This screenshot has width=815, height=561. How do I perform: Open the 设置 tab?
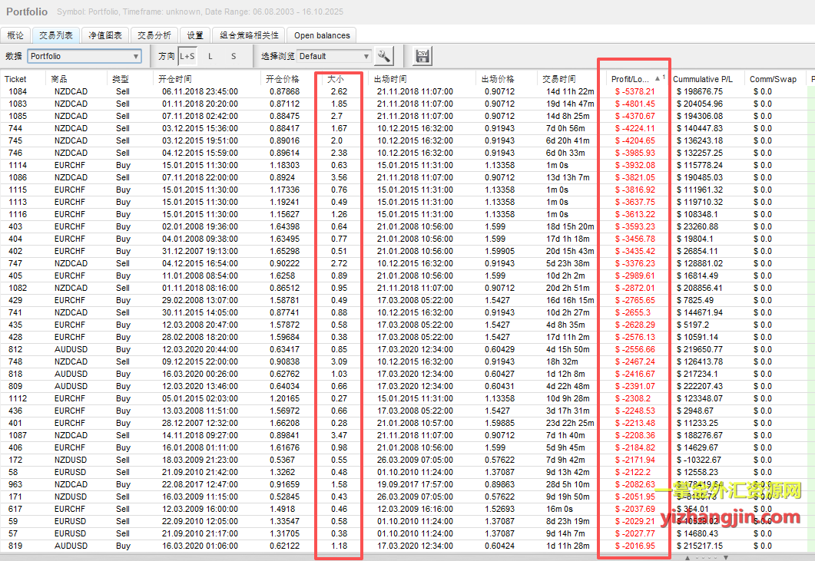pos(195,35)
